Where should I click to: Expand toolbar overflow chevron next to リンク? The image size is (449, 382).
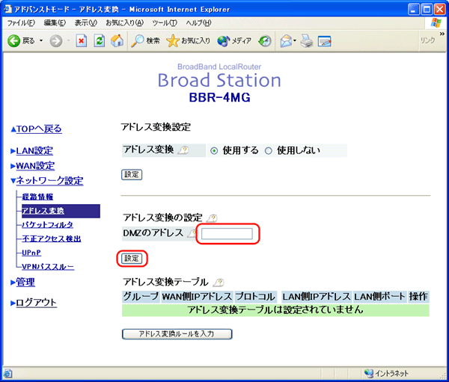coord(442,34)
